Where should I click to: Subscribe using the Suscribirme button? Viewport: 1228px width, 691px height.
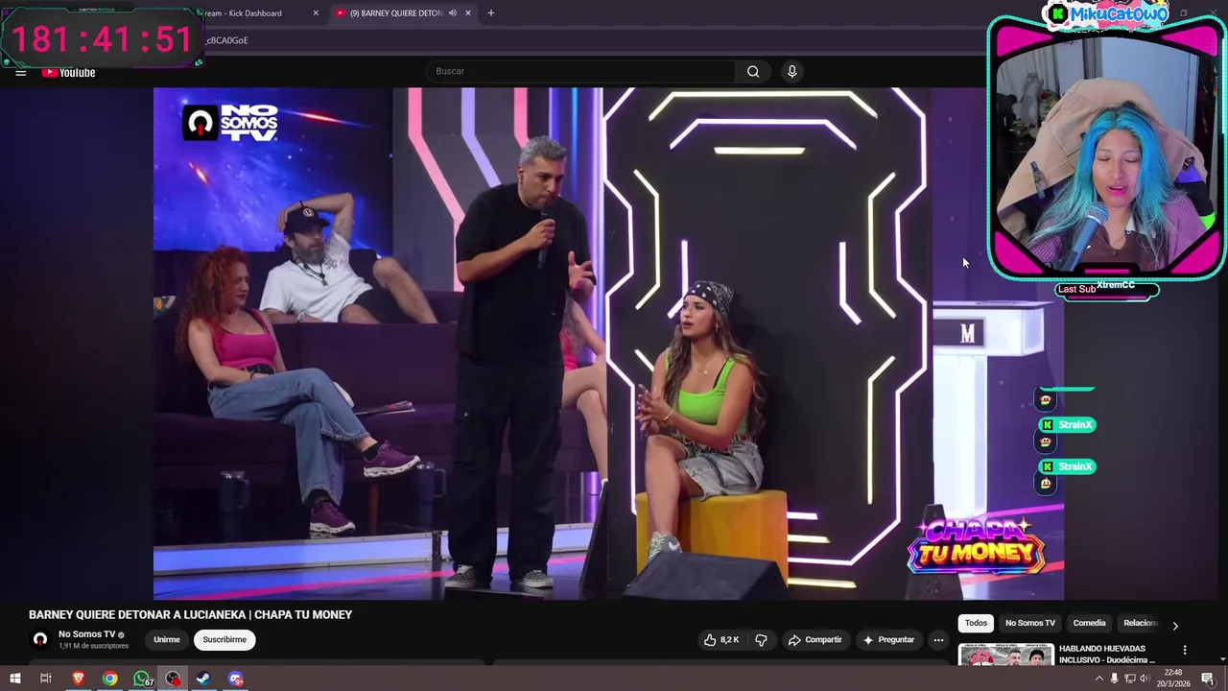[224, 639]
